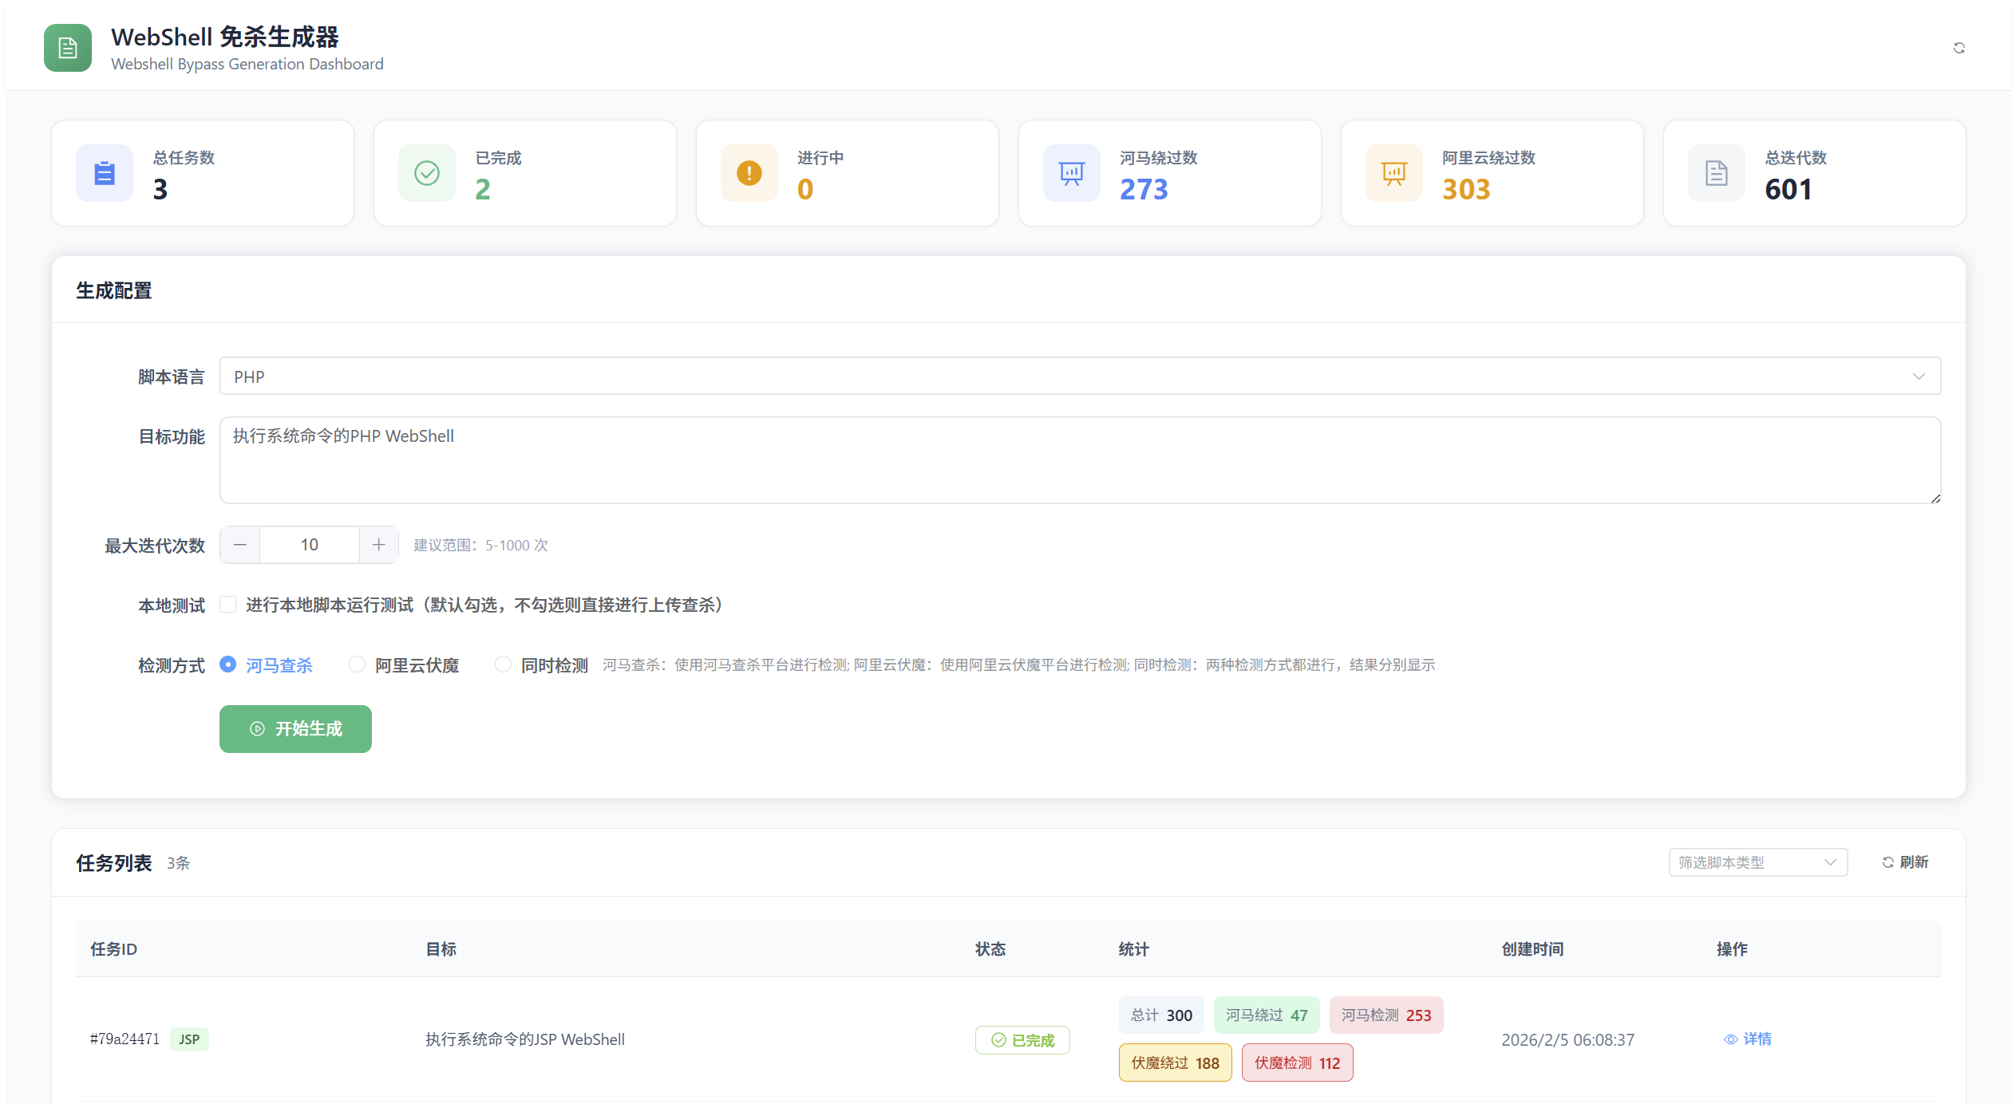This screenshot has height=1104, width=2016.
Task: Enable the 本地测试 local test checkbox
Action: [228, 605]
